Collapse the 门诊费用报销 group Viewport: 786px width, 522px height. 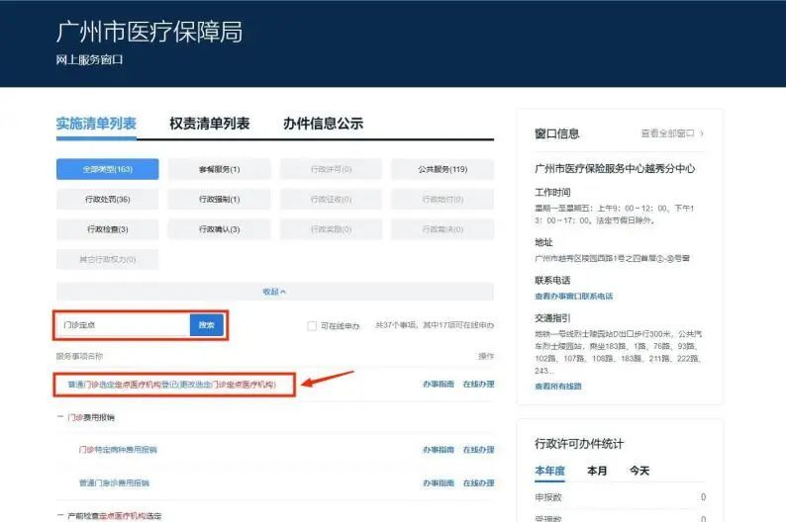(x=60, y=417)
